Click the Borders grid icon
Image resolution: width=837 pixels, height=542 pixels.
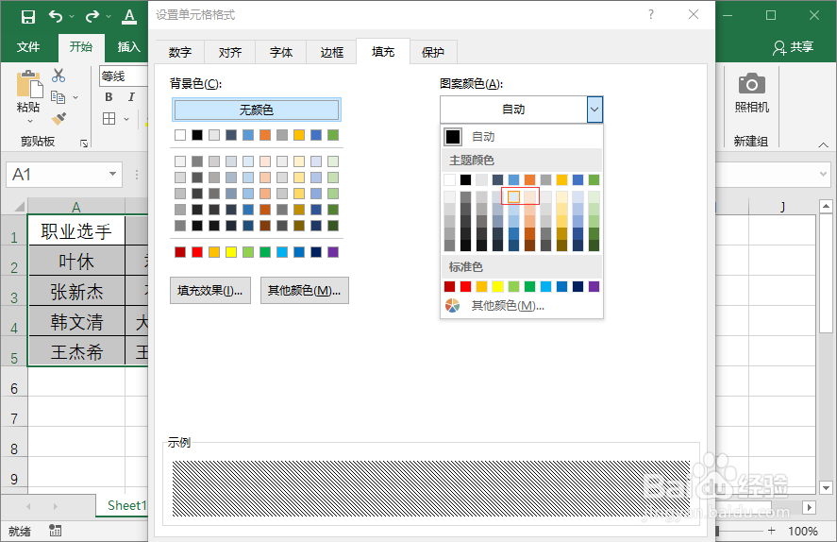tap(109, 119)
